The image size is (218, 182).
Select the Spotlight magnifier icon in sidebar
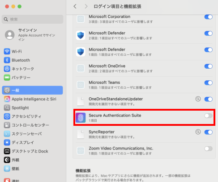(x=7, y=108)
